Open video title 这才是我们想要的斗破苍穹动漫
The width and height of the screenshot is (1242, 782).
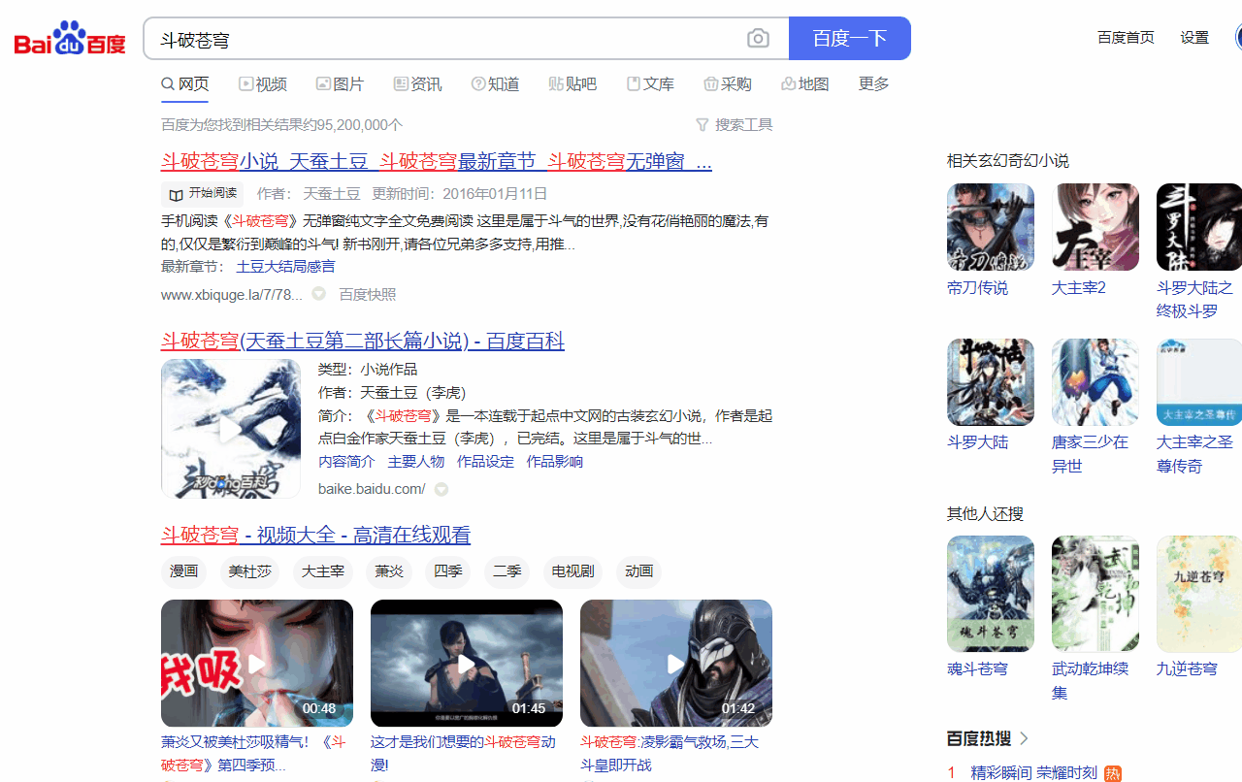463,753
